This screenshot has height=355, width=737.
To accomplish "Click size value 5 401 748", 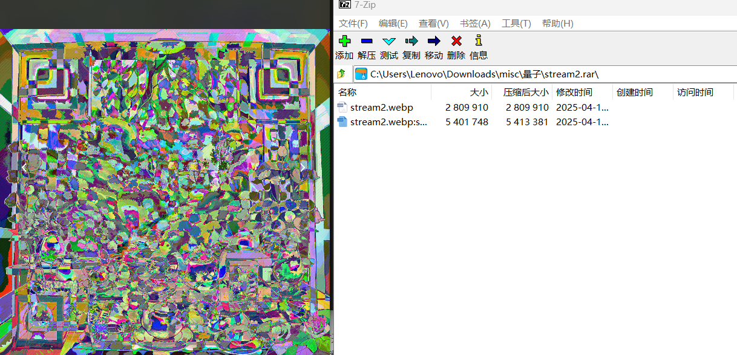I will tap(467, 122).
